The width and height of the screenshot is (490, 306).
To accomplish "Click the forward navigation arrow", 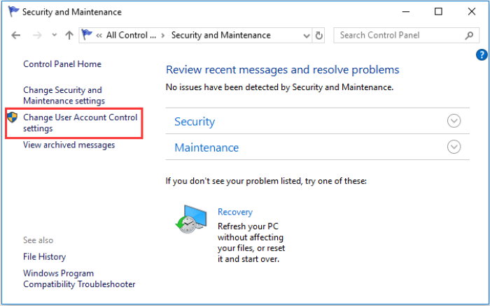I will point(37,35).
